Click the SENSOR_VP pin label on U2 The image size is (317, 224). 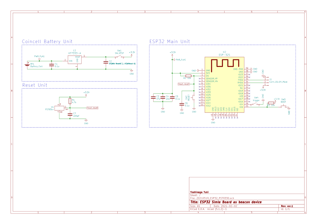[212, 79]
